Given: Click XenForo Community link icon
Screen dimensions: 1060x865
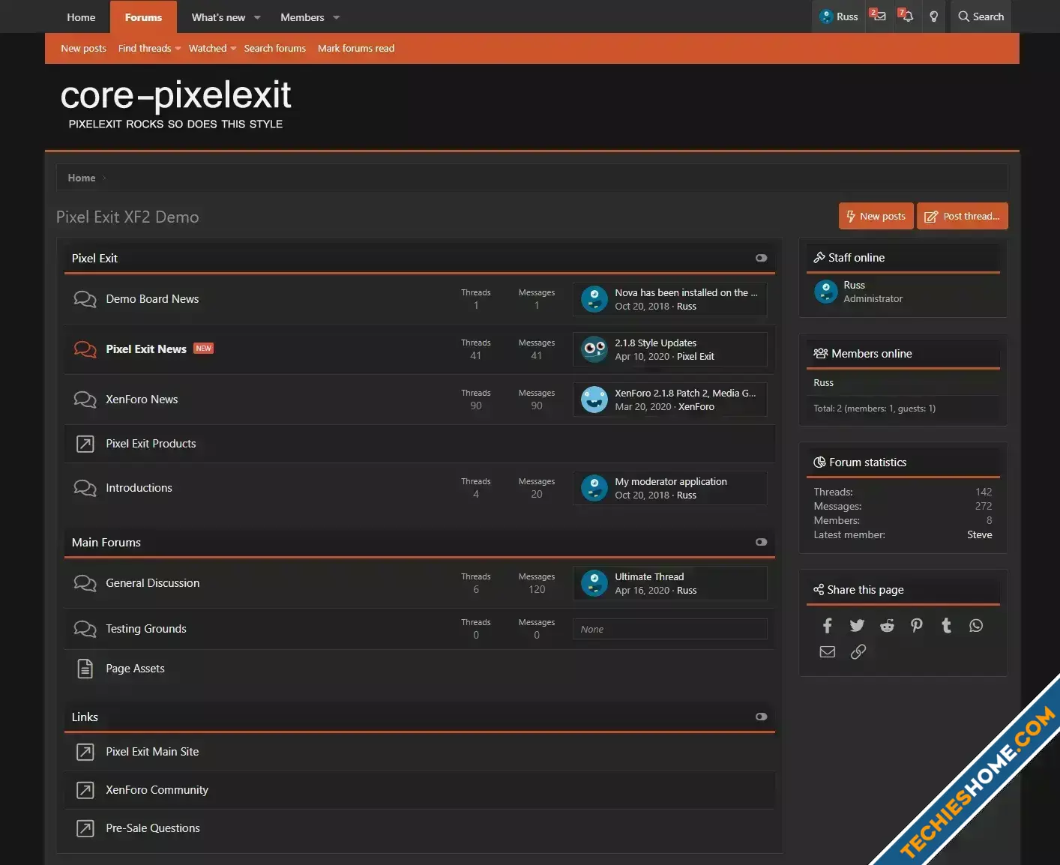Looking at the screenshot, I should [85, 790].
